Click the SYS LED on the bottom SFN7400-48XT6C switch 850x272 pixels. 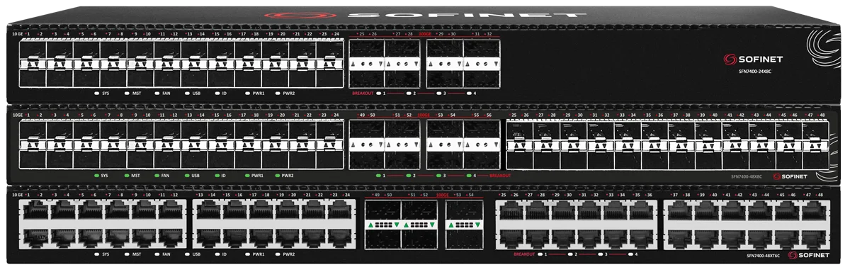tap(97, 254)
